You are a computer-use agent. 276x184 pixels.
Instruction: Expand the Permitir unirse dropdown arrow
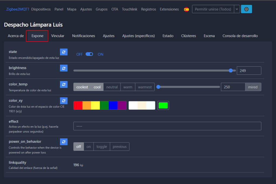[237, 9]
